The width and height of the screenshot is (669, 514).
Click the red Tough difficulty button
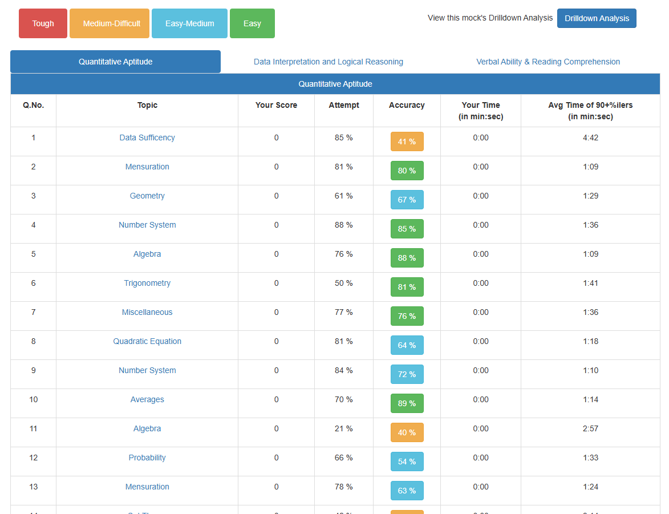(43, 23)
